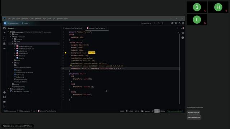Open the Services tool window icon
Screen dimensions: 230x129
pyautogui.click(x=4, y=92)
